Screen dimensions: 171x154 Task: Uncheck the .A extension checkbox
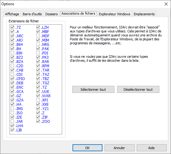pos(13,31)
